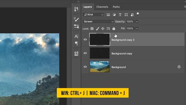Select the layer named Background
The width and height of the screenshot is (186, 105).
coord(119,67)
